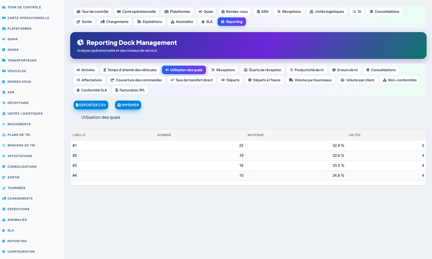
Task: Select the Anomalies top tab
Action: click(x=182, y=22)
